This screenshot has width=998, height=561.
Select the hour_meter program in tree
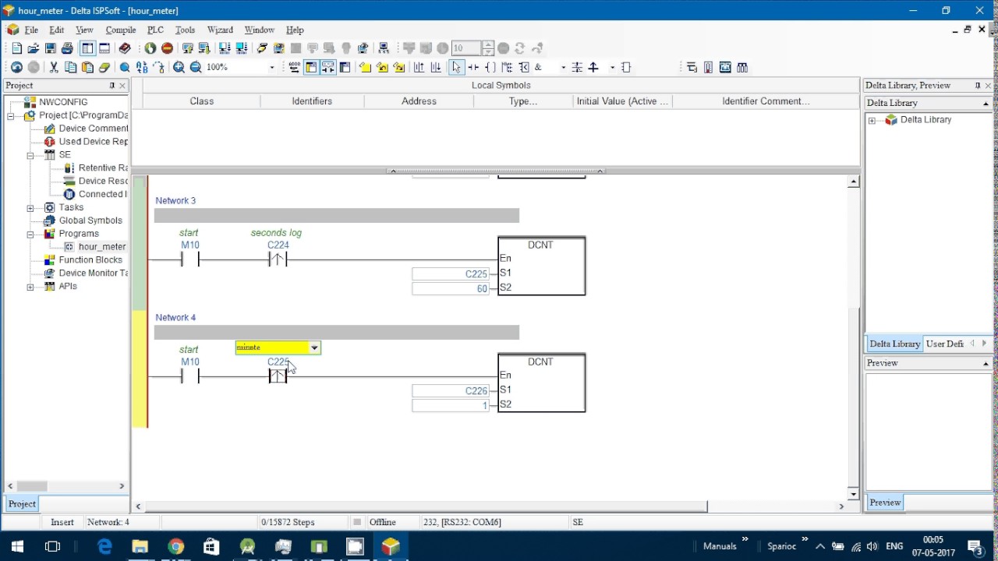tap(102, 247)
